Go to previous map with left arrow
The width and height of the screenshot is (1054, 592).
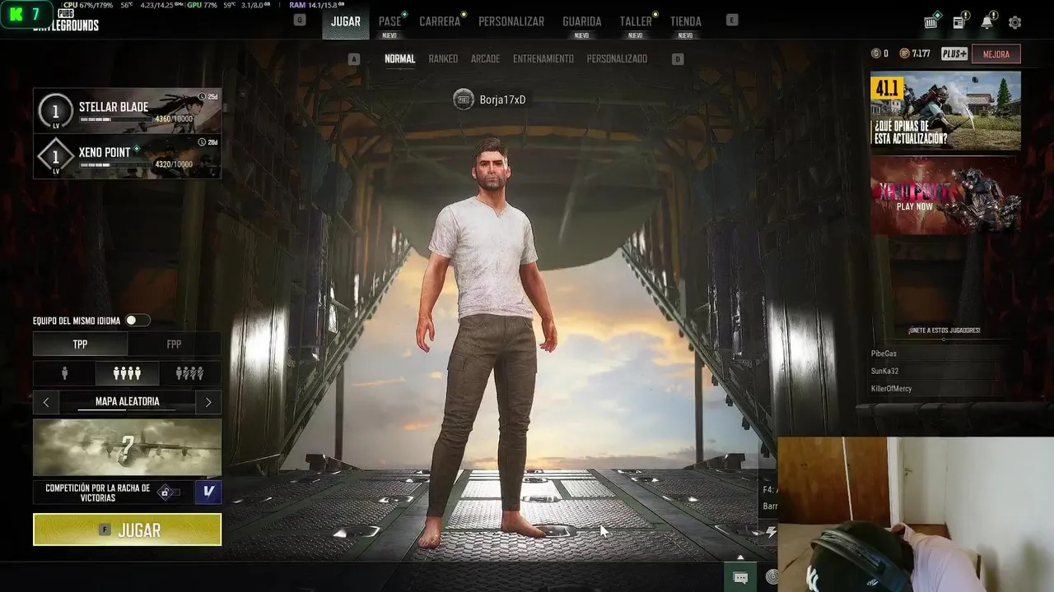(x=46, y=402)
